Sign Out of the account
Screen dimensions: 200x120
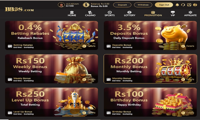(x=164, y=5)
